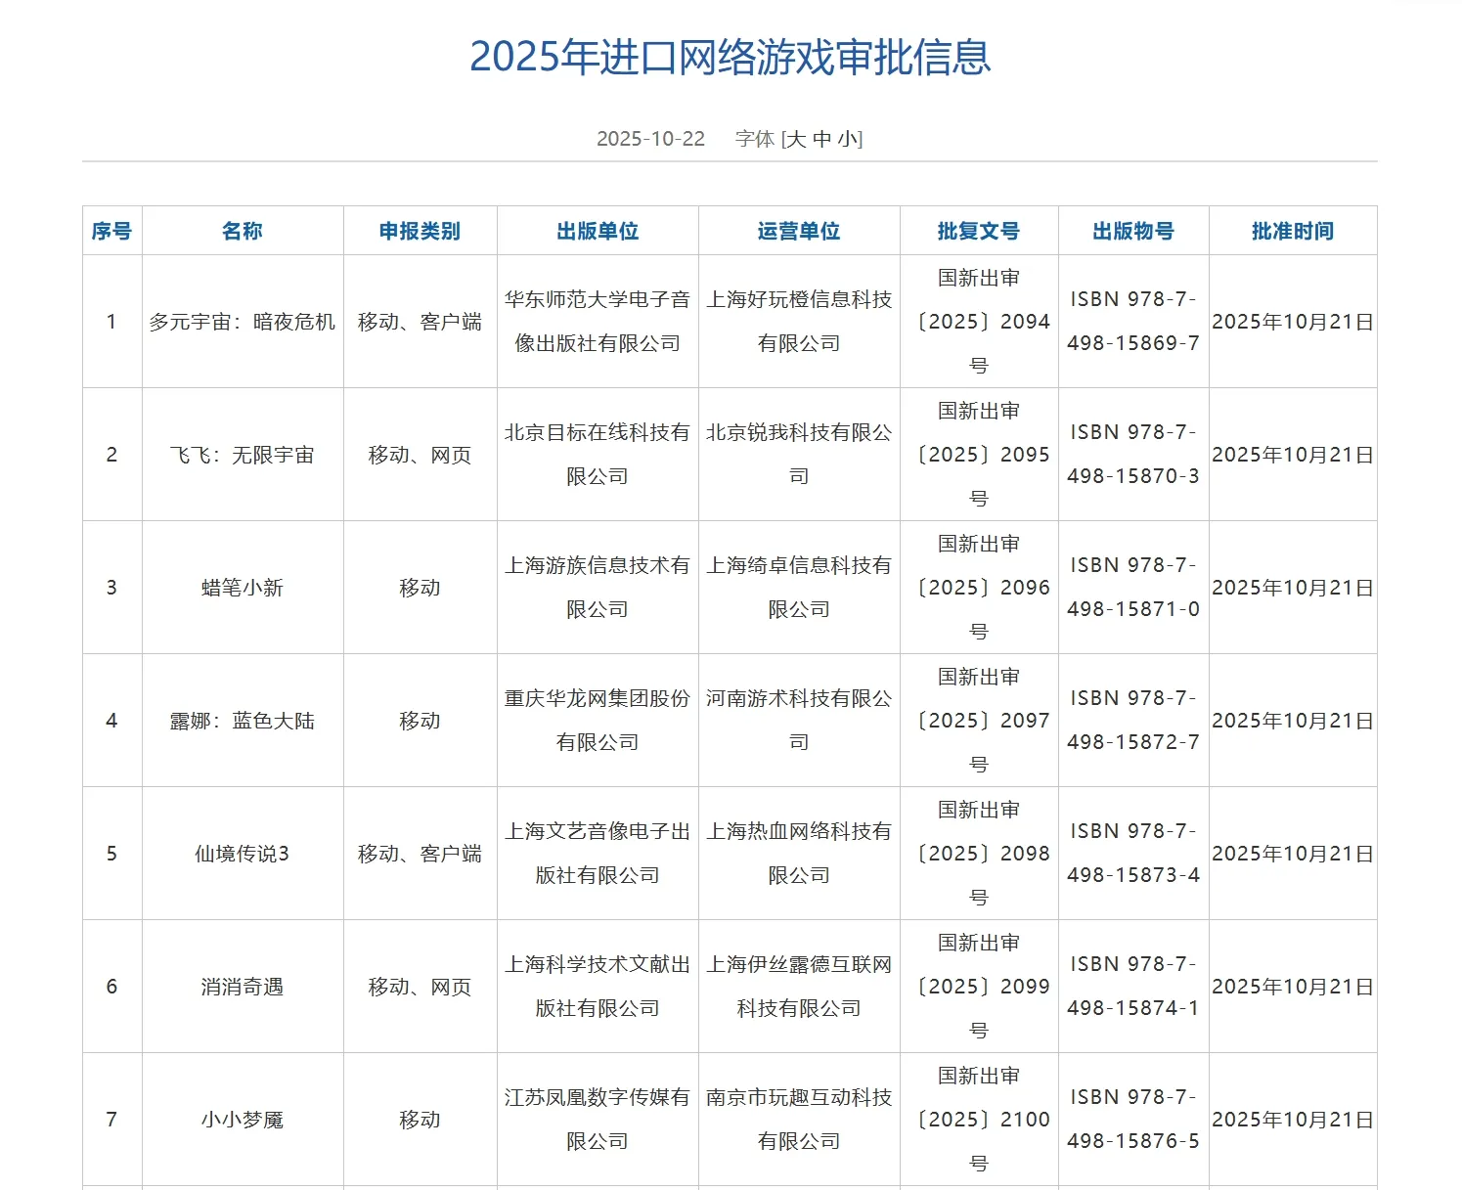Screen dimensions: 1462x1190
Task: Click 移动 category in 露娜：蓝色大陆 row
Action: point(421,721)
